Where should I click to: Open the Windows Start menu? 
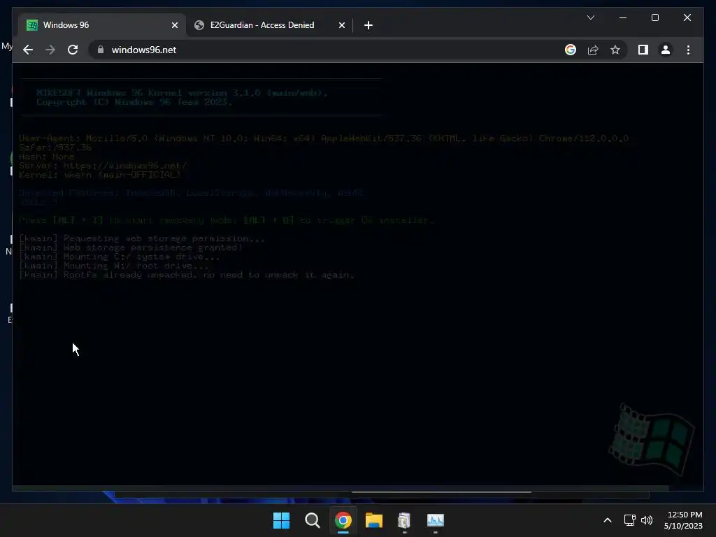click(281, 520)
